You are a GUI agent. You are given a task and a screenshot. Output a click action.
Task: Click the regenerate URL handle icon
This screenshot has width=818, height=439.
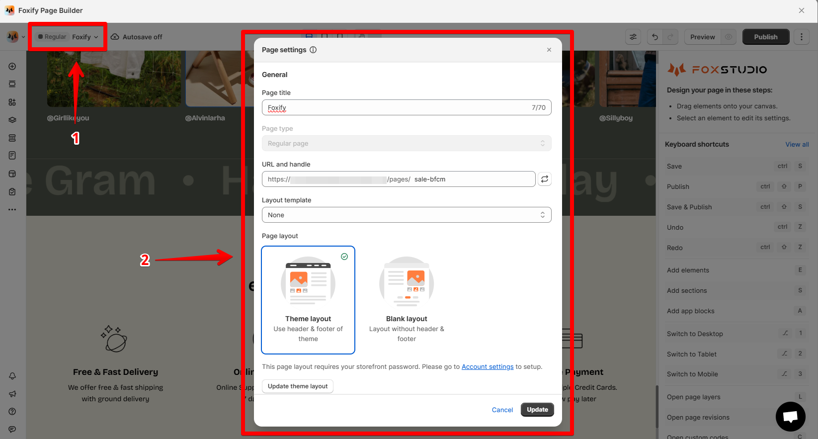(545, 179)
